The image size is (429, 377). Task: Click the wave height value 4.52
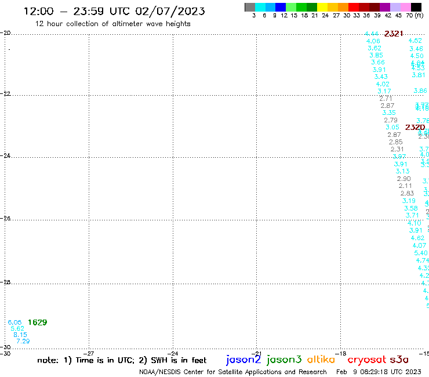(x=415, y=41)
